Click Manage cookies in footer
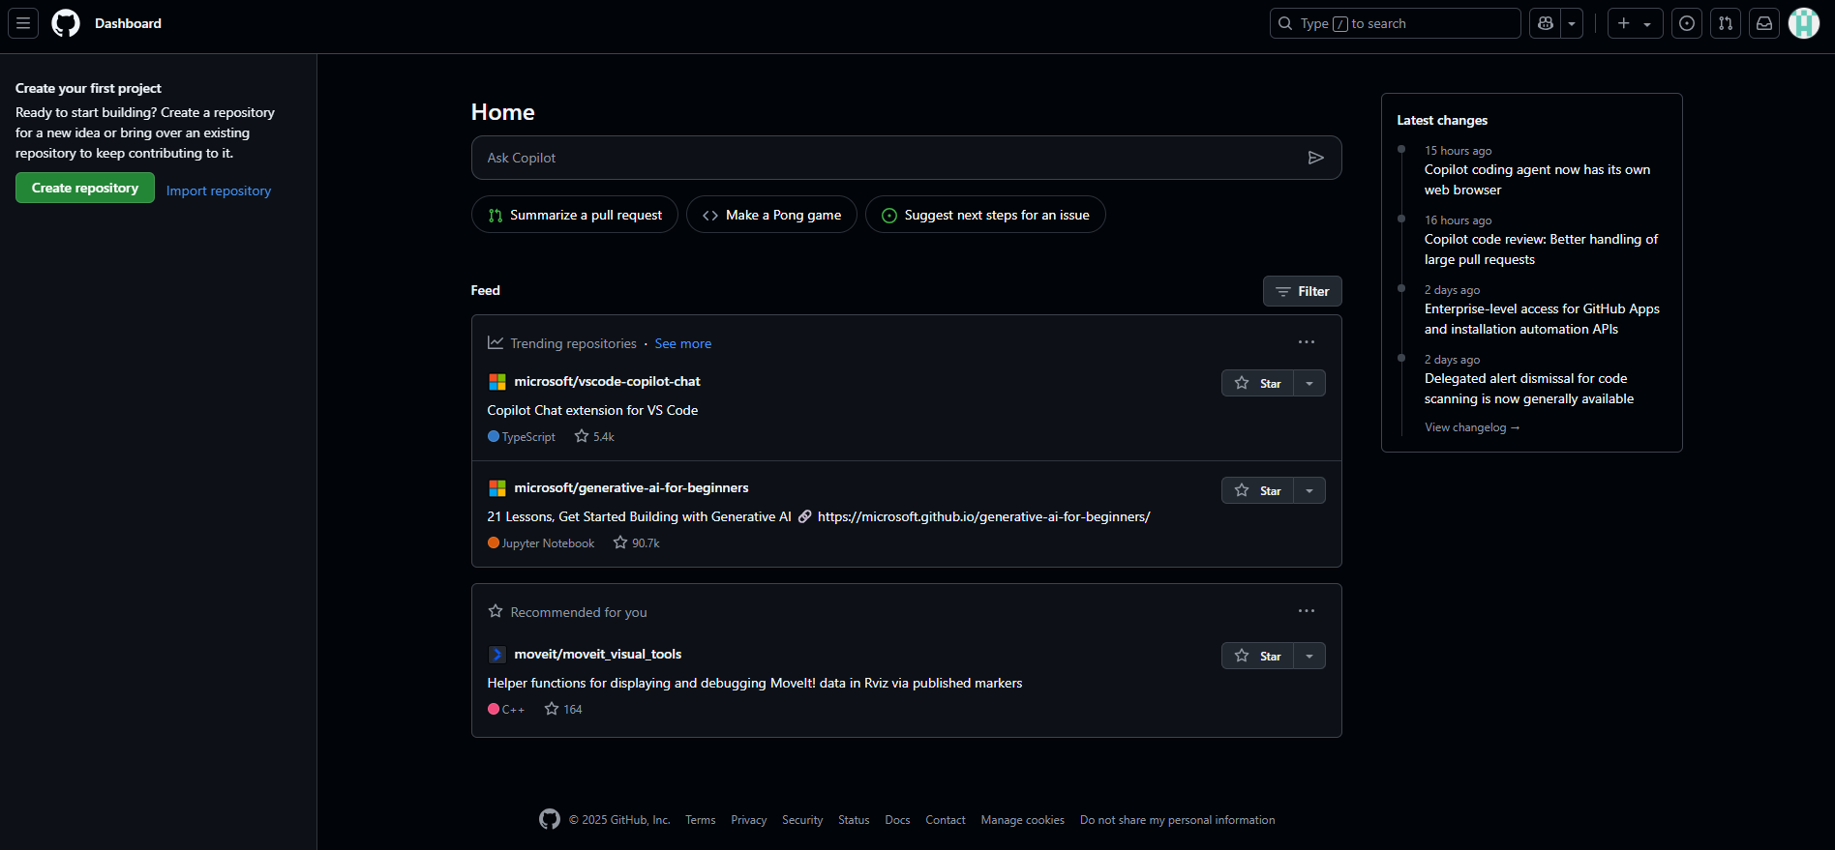 [1023, 820]
